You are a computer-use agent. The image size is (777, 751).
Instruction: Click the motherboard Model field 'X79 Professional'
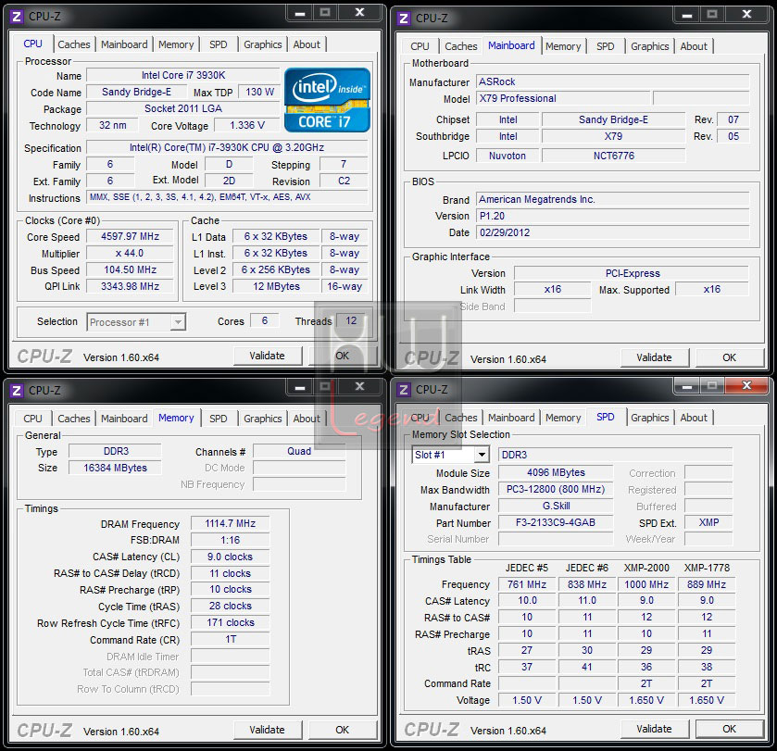(x=563, y=98)
